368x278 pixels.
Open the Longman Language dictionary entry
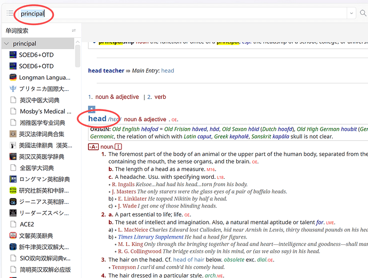[x=45, y=77]
